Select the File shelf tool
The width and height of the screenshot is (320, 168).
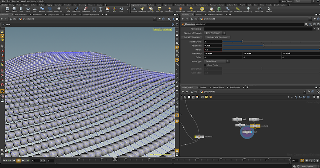tap(108, 9)
